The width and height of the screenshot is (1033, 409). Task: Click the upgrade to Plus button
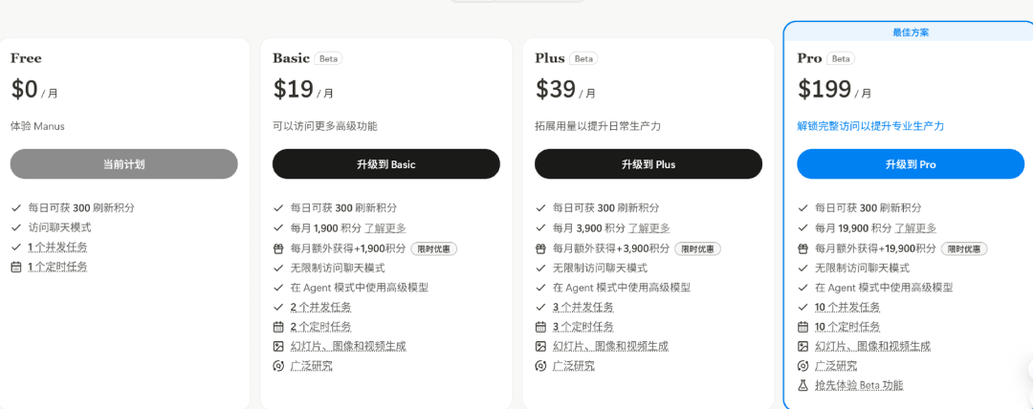pyautogui.click(x=648, y=164)
